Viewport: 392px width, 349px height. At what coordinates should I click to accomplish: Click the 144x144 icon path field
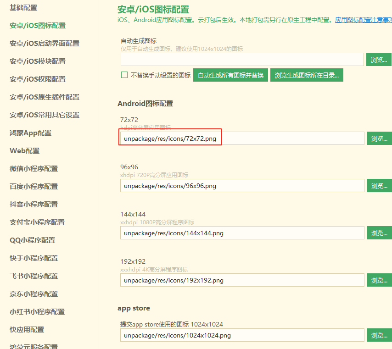click(242, 233)
